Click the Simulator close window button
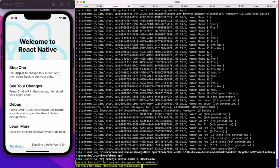 [x=4, y=4]
